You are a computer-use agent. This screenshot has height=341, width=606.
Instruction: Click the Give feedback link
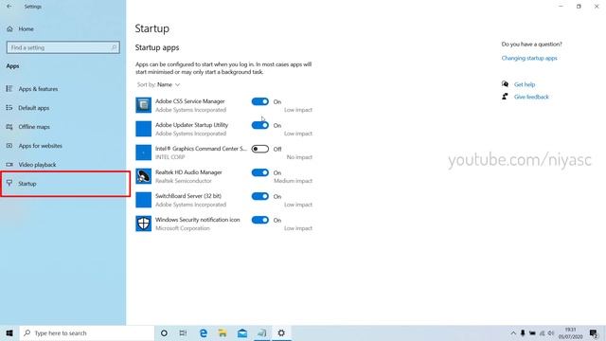click(531, 97)
